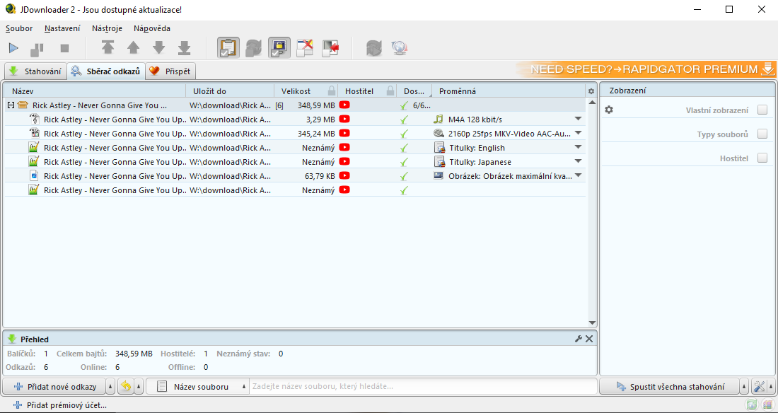The width and height of the screenshot is (778, 413).
Task: Open the Nastavení menu
Action: (x=62, y=28)
